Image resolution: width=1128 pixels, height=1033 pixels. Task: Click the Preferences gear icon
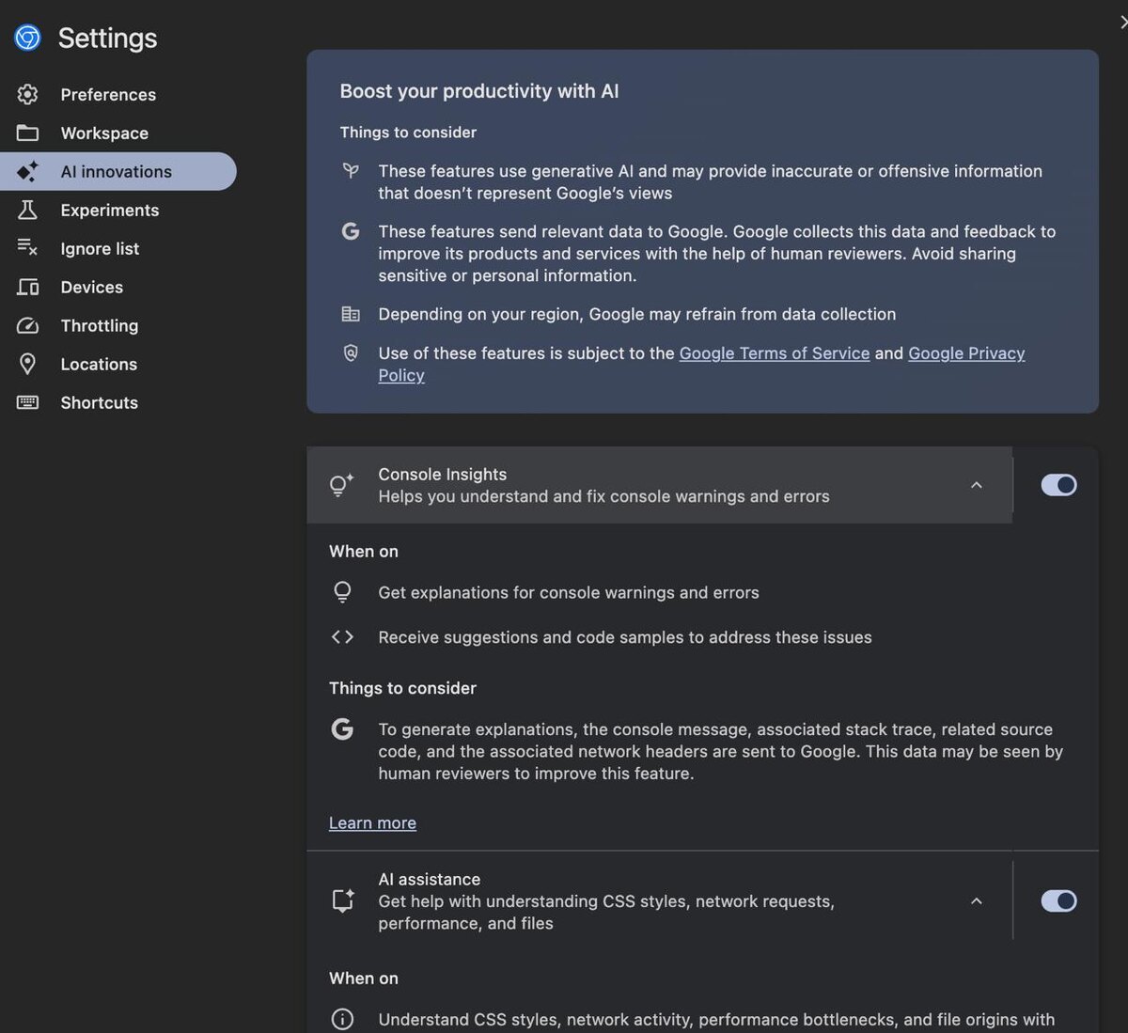(x=28, y=94)
